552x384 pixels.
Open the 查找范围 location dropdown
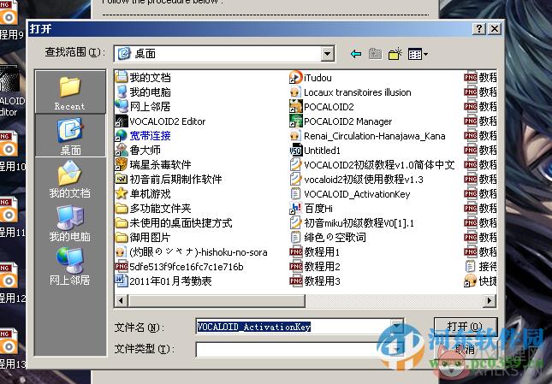tap(327, 54)
